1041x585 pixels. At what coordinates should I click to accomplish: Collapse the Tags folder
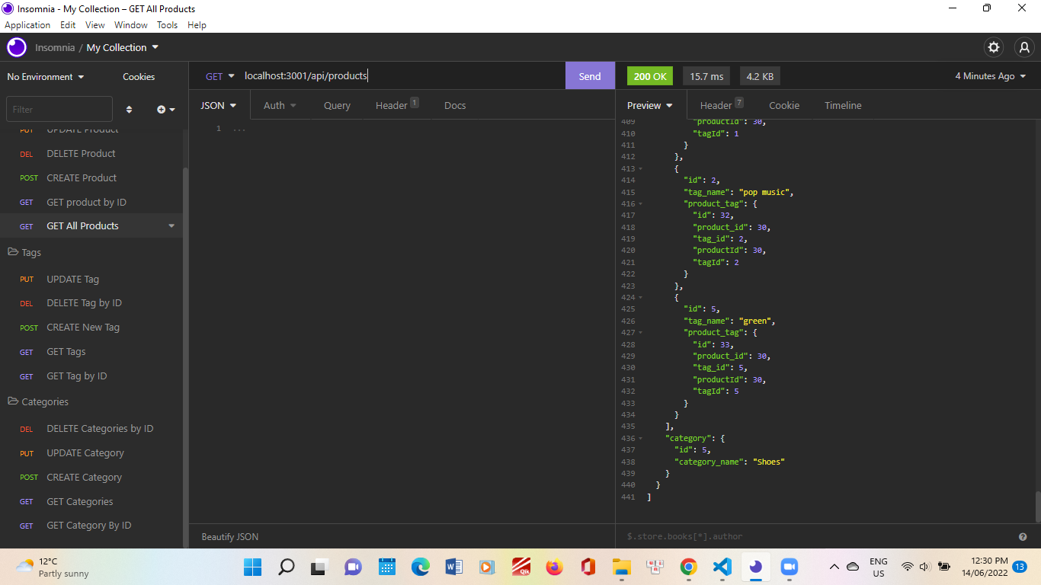pyautogui.click(x=24, y=252)
